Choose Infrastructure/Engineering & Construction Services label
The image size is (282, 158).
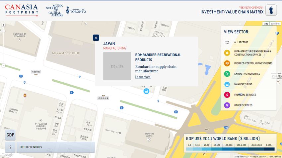253,53
